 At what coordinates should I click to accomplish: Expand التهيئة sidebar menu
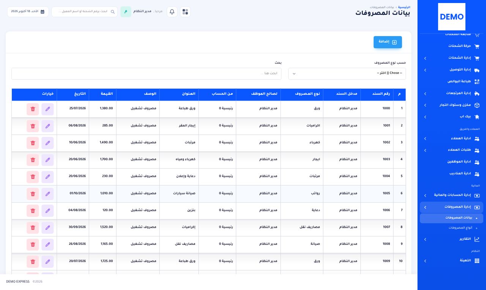click(451, 261)
